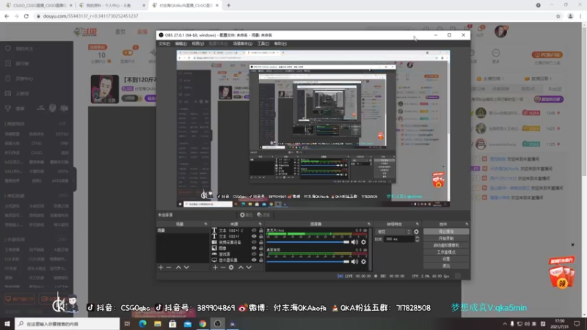Lock the display capture source
Screen dimensions: 587x330
(261, 260)
